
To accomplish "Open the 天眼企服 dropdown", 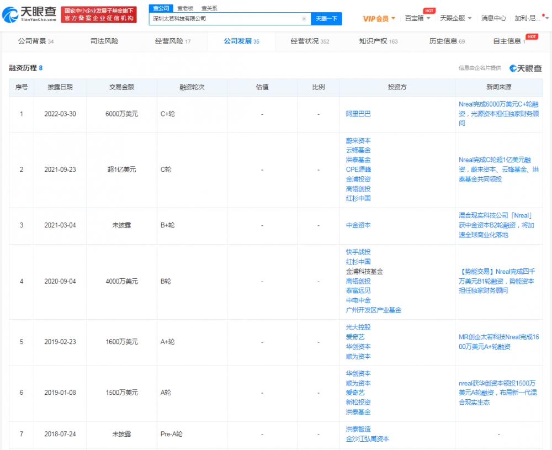I will tap(455, 18).
